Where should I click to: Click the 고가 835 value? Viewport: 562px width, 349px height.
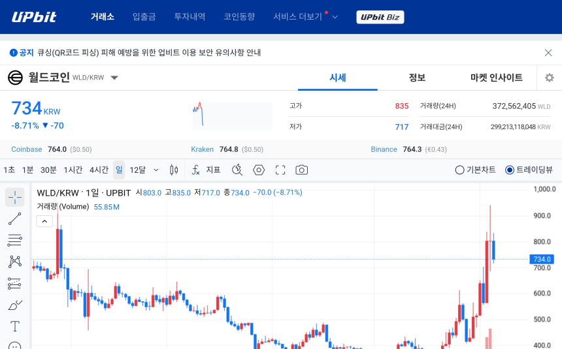402,106
